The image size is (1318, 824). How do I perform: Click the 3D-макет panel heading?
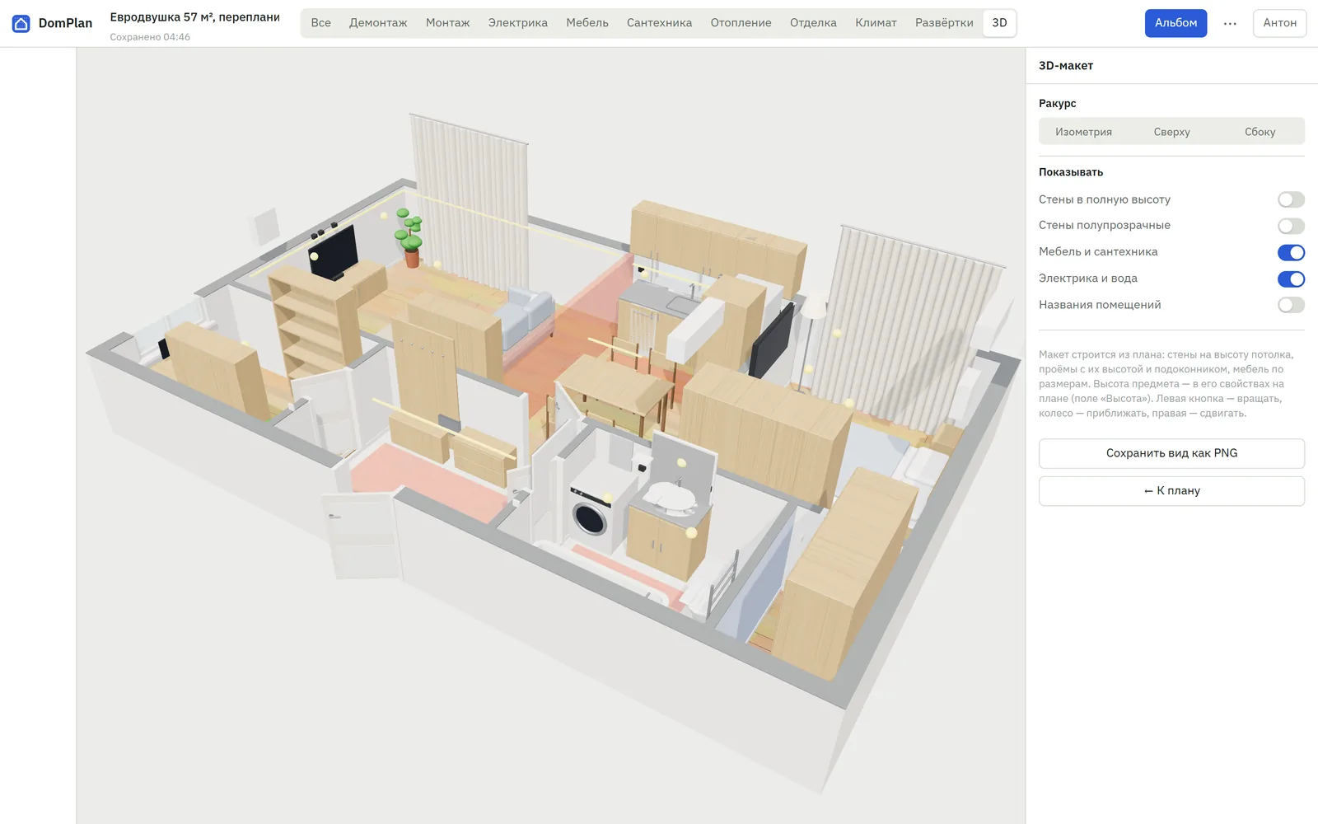pos(1066,66)
